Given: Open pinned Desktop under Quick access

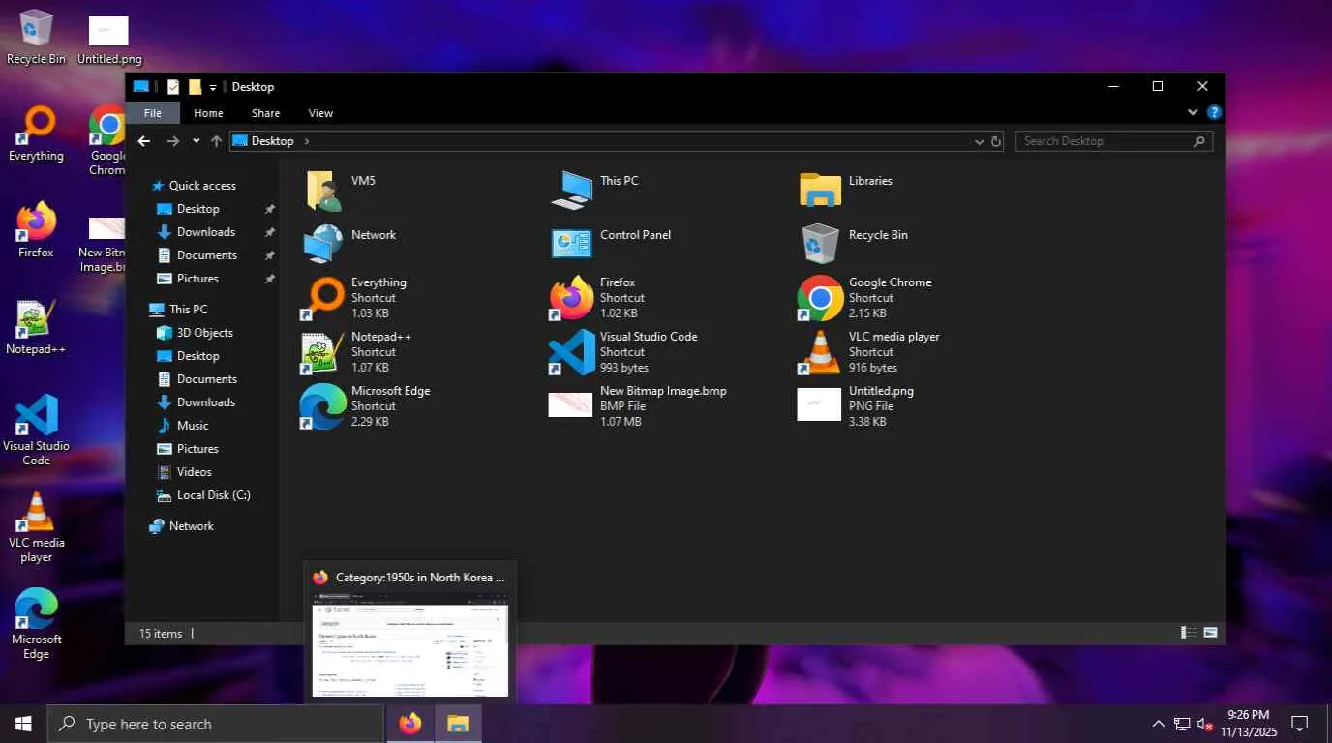Looking at the screenshot, I should tap(197, 209).
